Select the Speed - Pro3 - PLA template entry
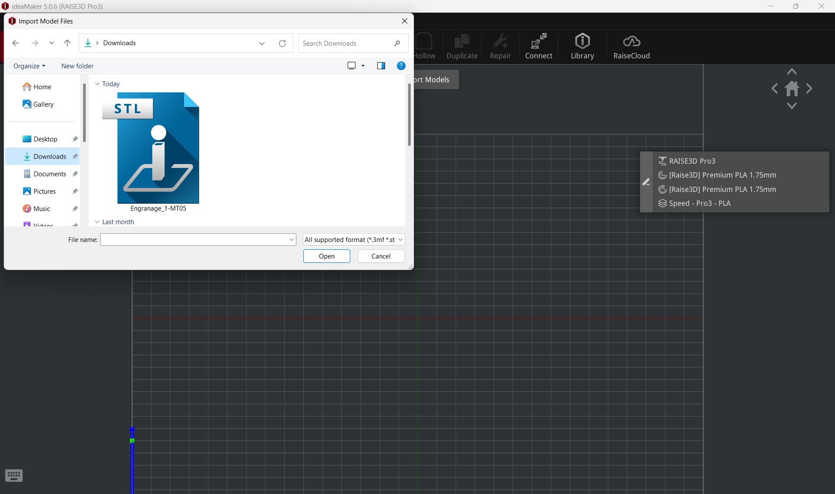Screen dimensions: 835x494 [694, 203]
